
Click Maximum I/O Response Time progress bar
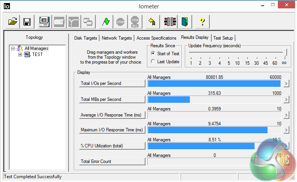pos(214,130)
